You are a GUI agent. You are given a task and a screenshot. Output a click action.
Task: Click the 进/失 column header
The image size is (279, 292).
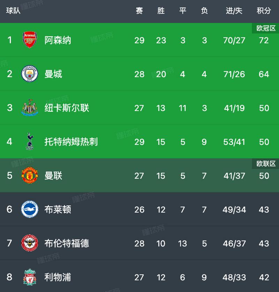[234, 11]
